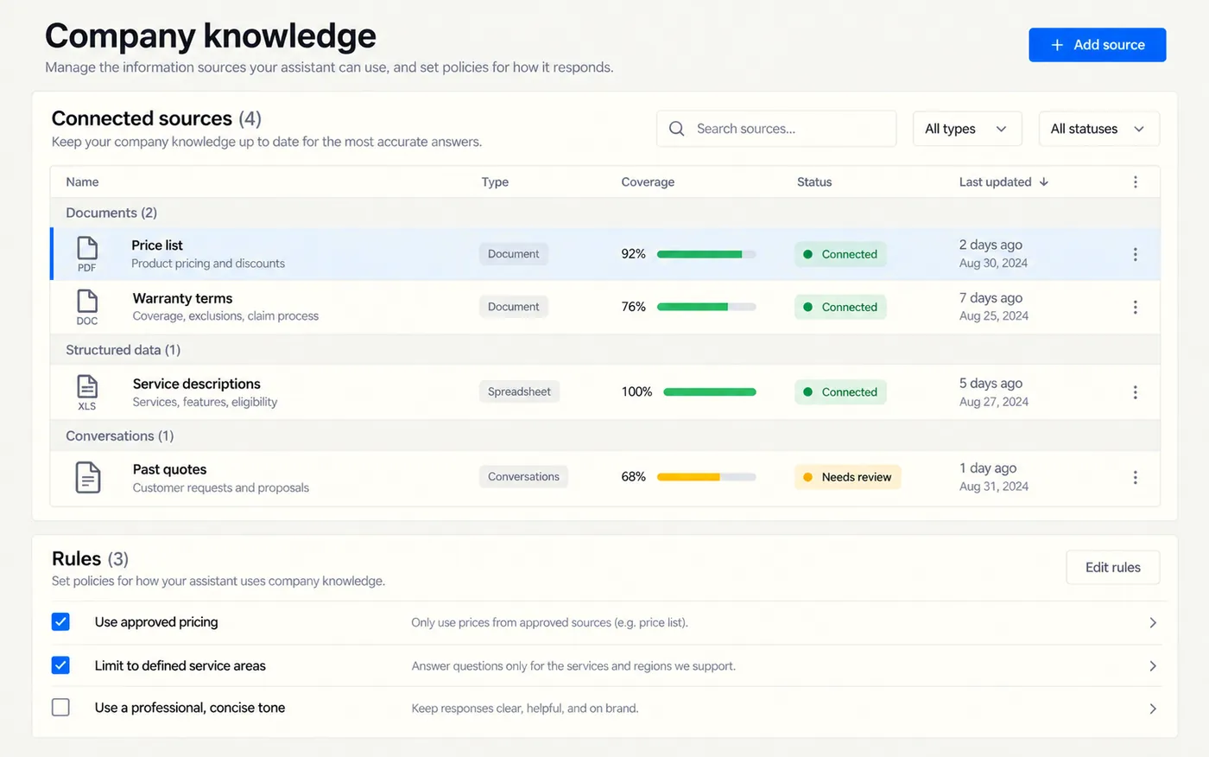Click the Connected badge for Warranty terms
The width and height of the screenshot is (1209, 757).
[840, 307]
